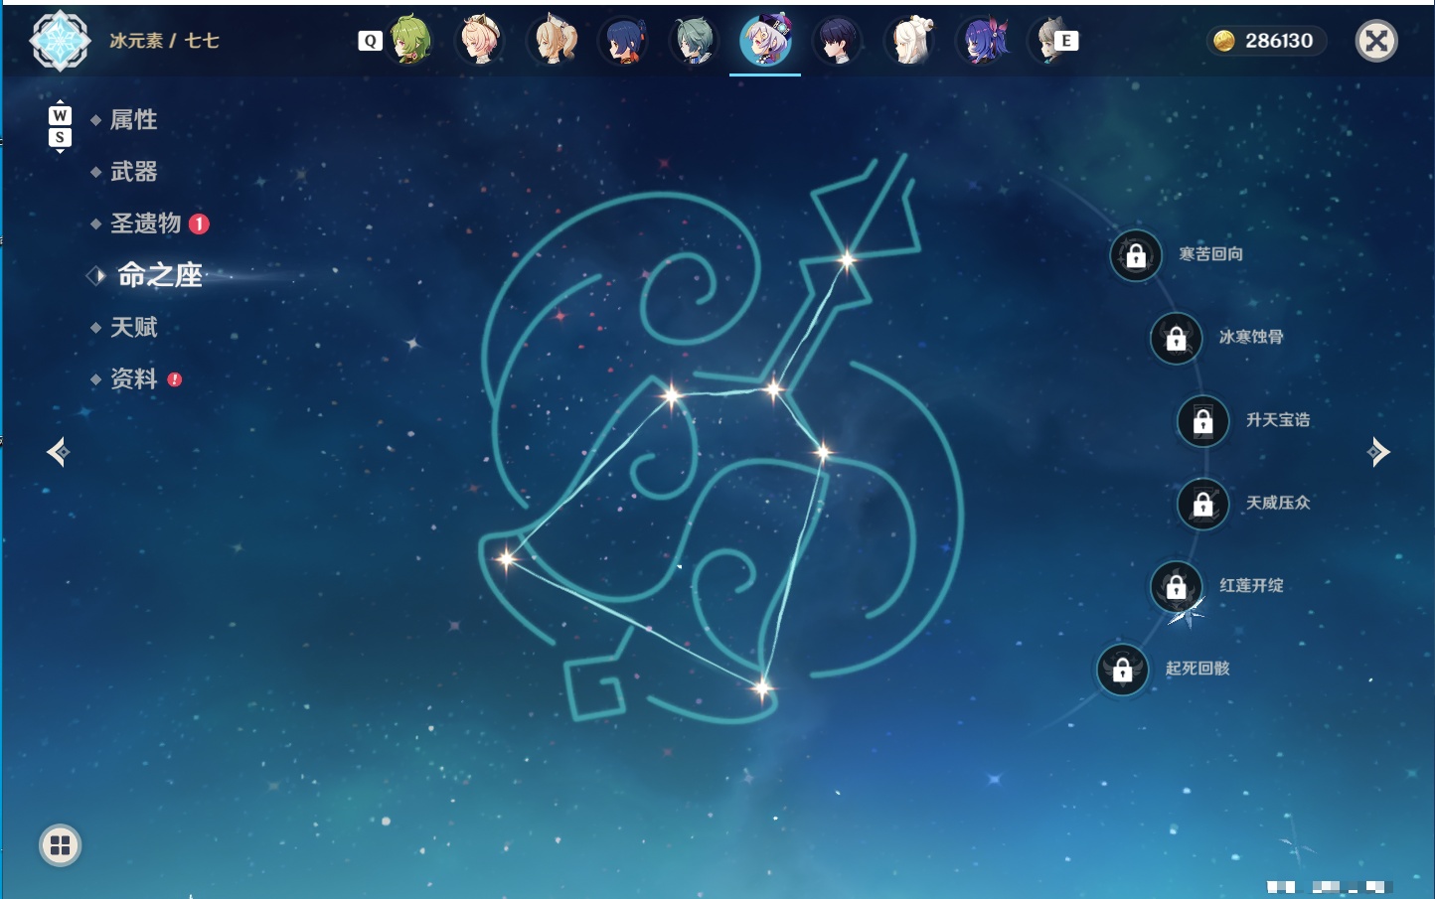This screenshot has width=1435, height=899.
Task: Open the 资料 profile menu
Action: (133, 378)
